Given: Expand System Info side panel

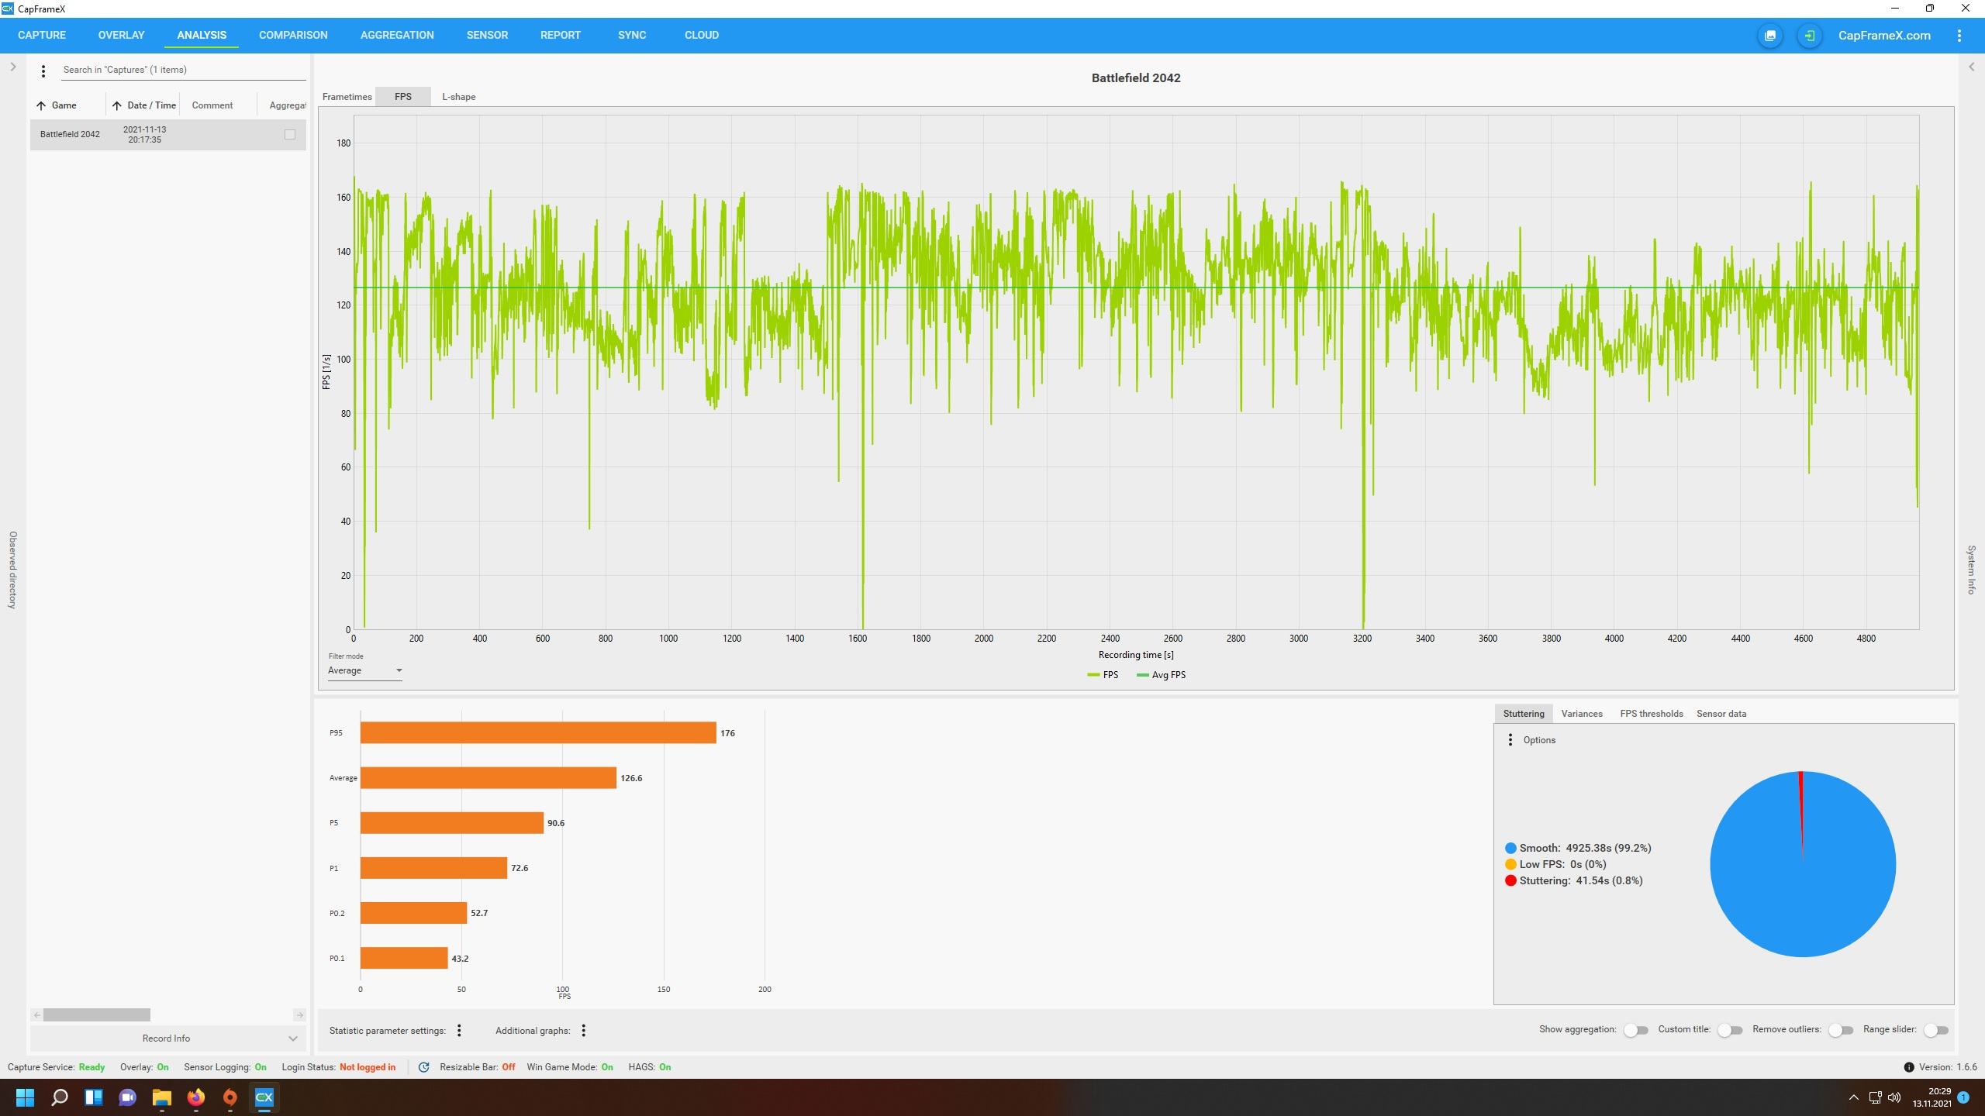Looking at the screenshot, I should (1972, 67).
